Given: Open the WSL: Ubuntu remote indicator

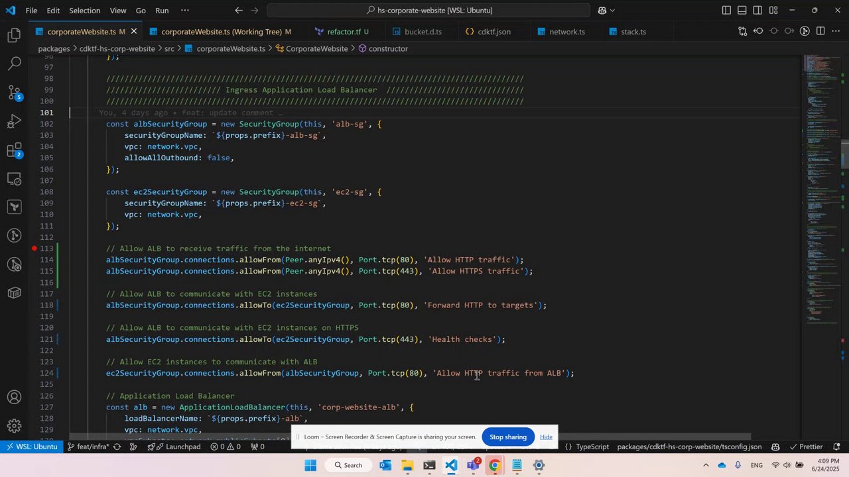Looking at the screenshot, I should [31, 447].
